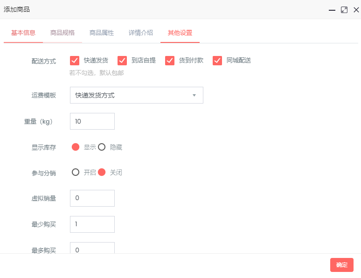The height and width of the screenshot is (278, 361).
Task: Open the 商品规格 tab
Action: click(x=62, y=33)
